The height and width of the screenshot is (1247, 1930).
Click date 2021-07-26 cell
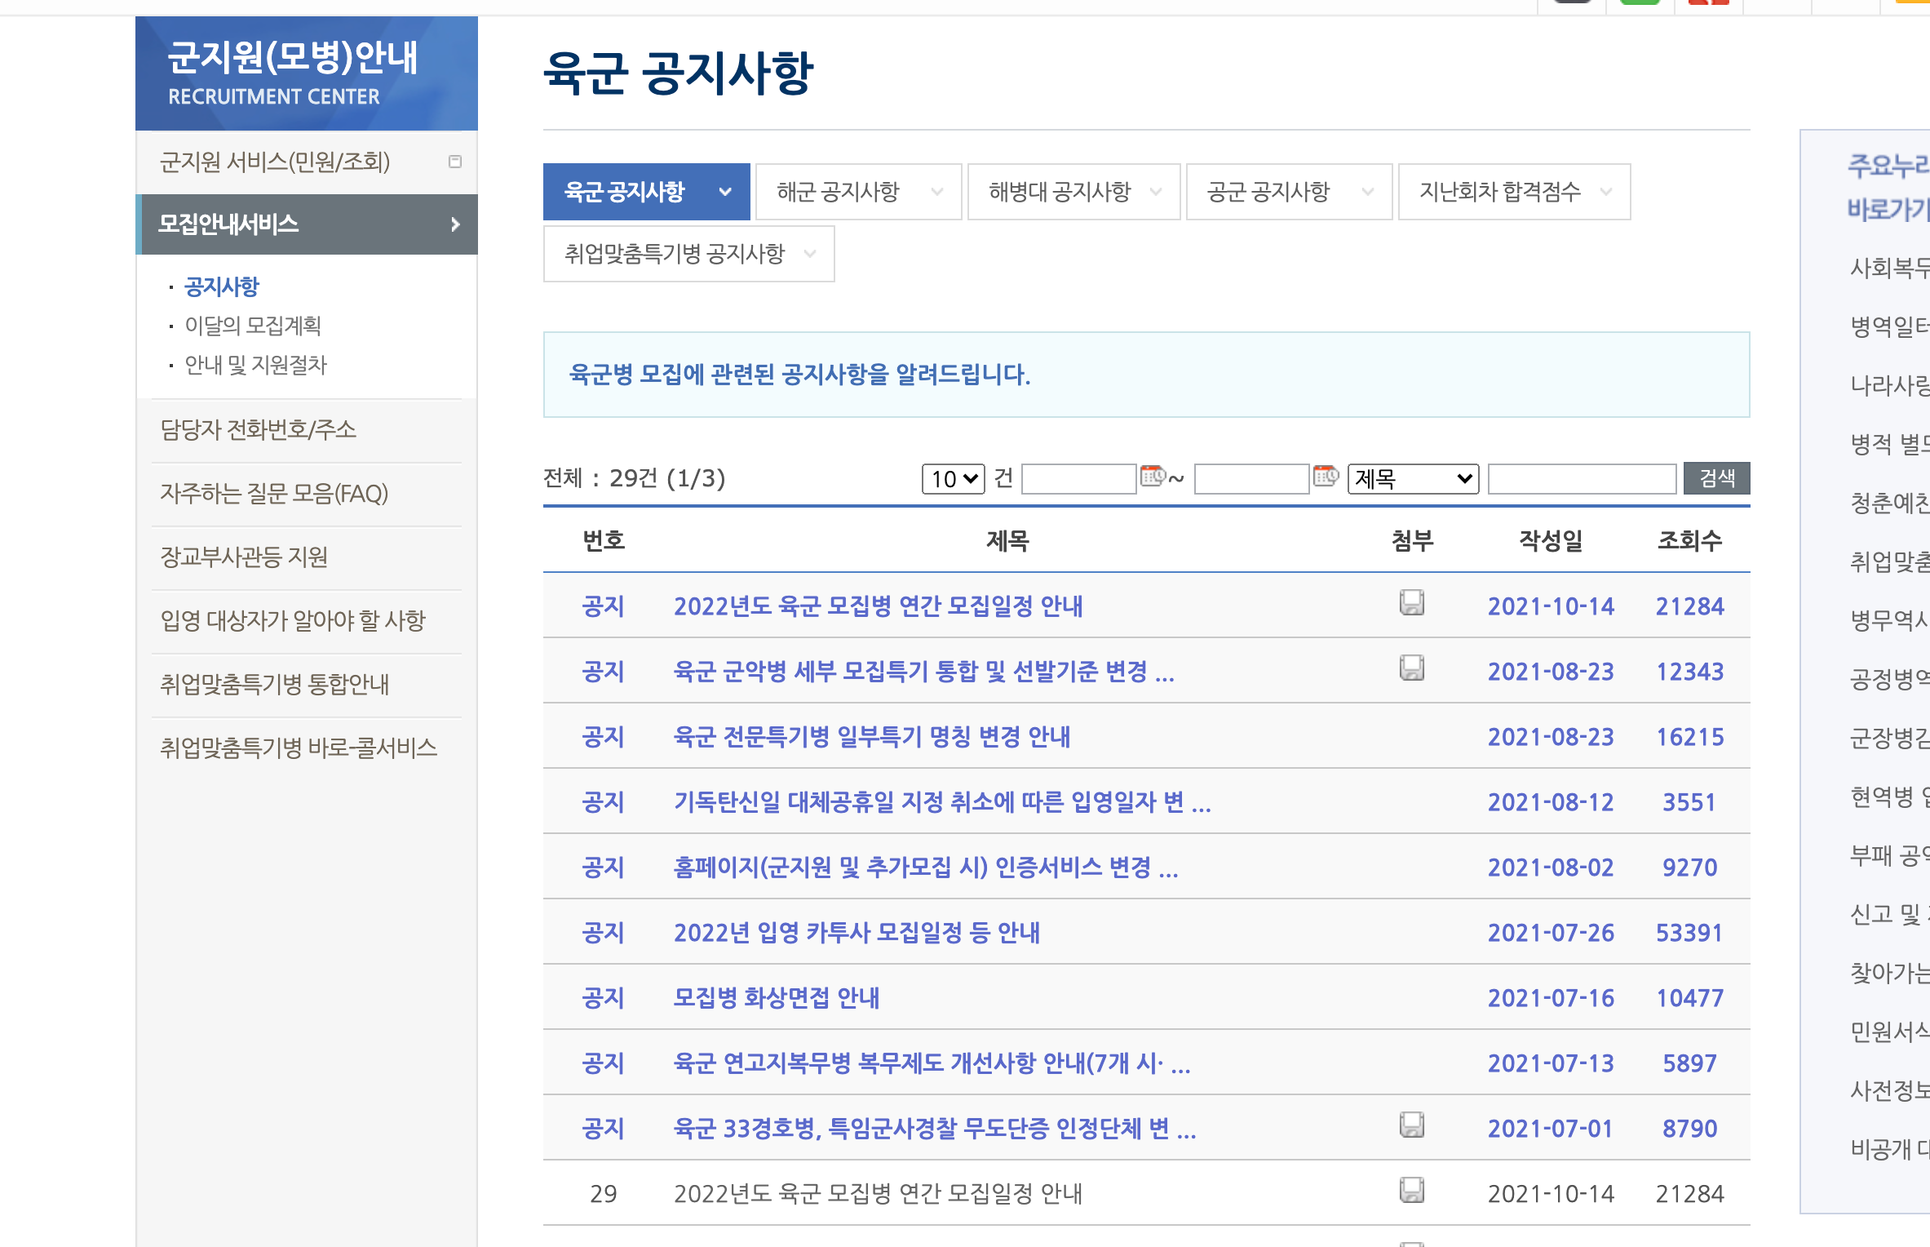point(1551,933)
